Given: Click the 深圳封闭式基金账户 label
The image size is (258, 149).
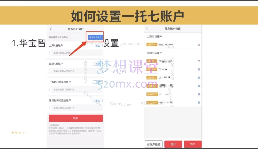Looking at the screenshot, I should pos(60,100).
